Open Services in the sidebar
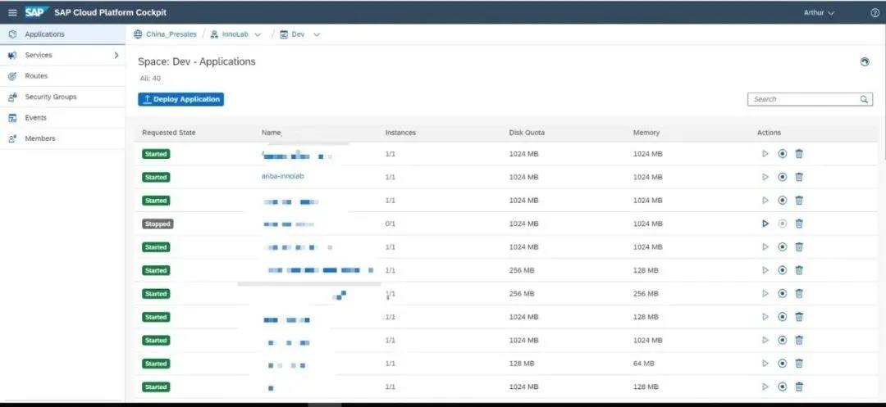The image size is (886, 407). [x=62, y=55]
